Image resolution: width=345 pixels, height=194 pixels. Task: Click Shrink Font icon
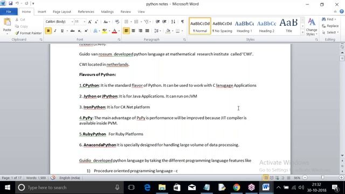click(x=96, y=22)
